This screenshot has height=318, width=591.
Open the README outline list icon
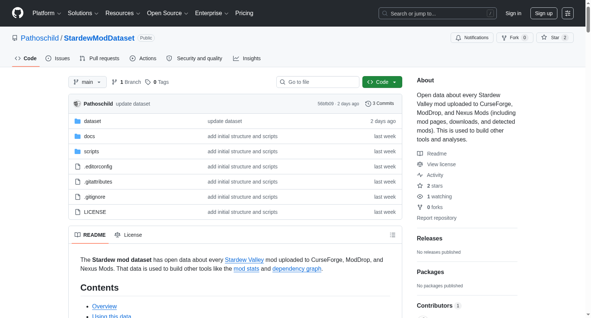tap(393, 235)
